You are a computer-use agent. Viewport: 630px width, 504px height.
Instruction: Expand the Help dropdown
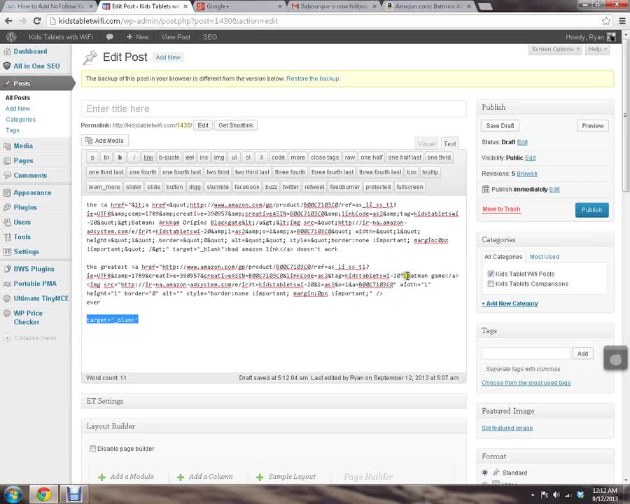(598, 49)
